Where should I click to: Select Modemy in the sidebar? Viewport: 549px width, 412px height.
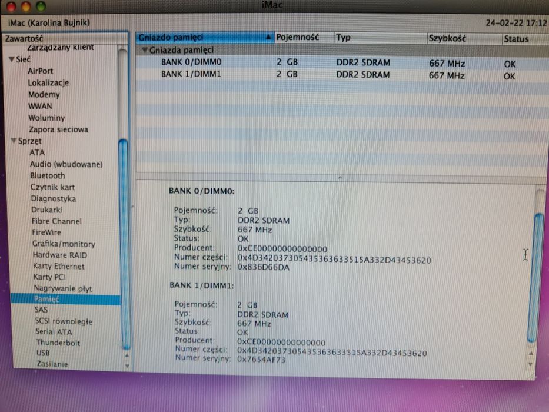44,95
